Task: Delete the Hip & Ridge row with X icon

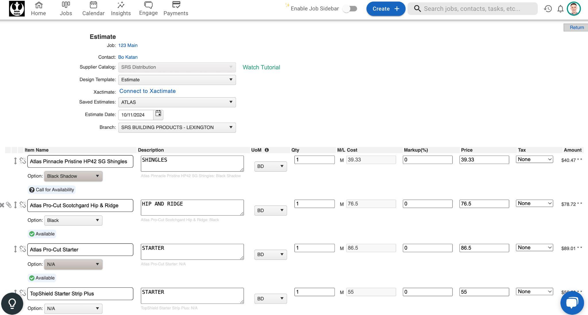Action: tap(2, 205)
